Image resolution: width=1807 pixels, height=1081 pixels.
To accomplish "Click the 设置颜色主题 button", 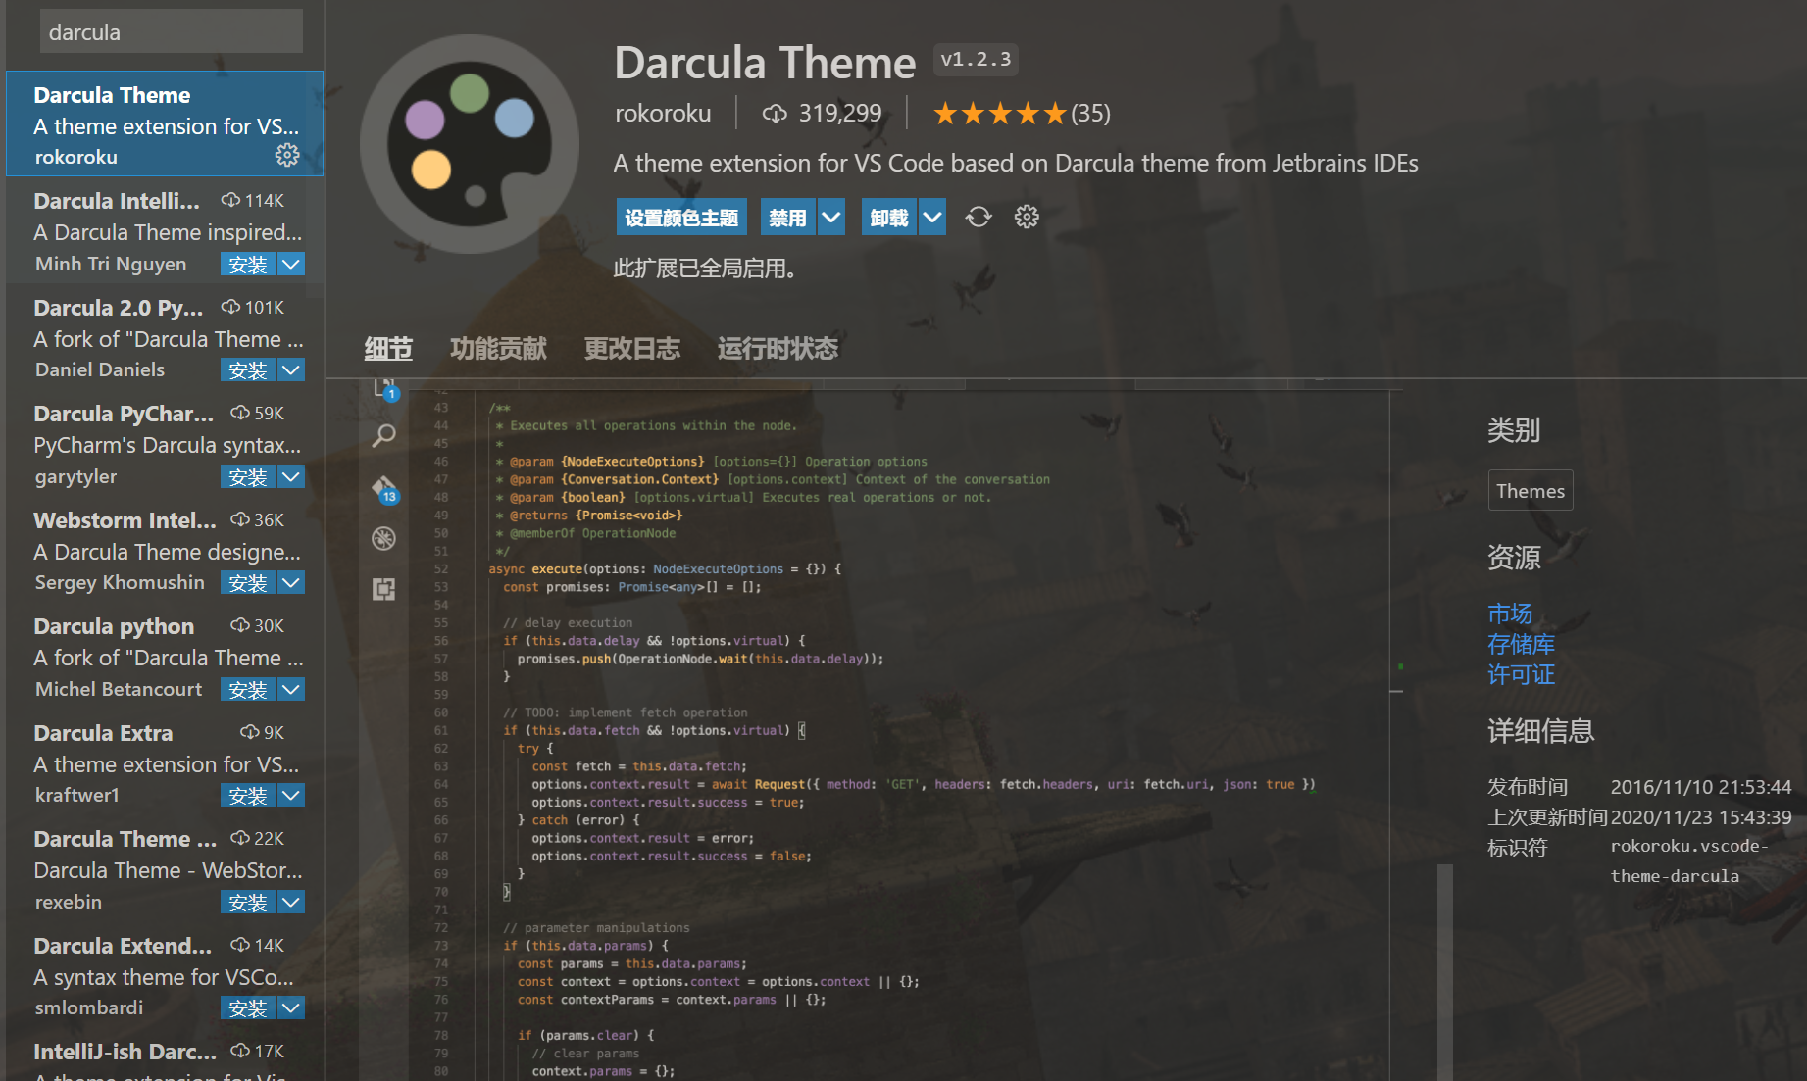I will pyautogui.click(x=681, y=217).
